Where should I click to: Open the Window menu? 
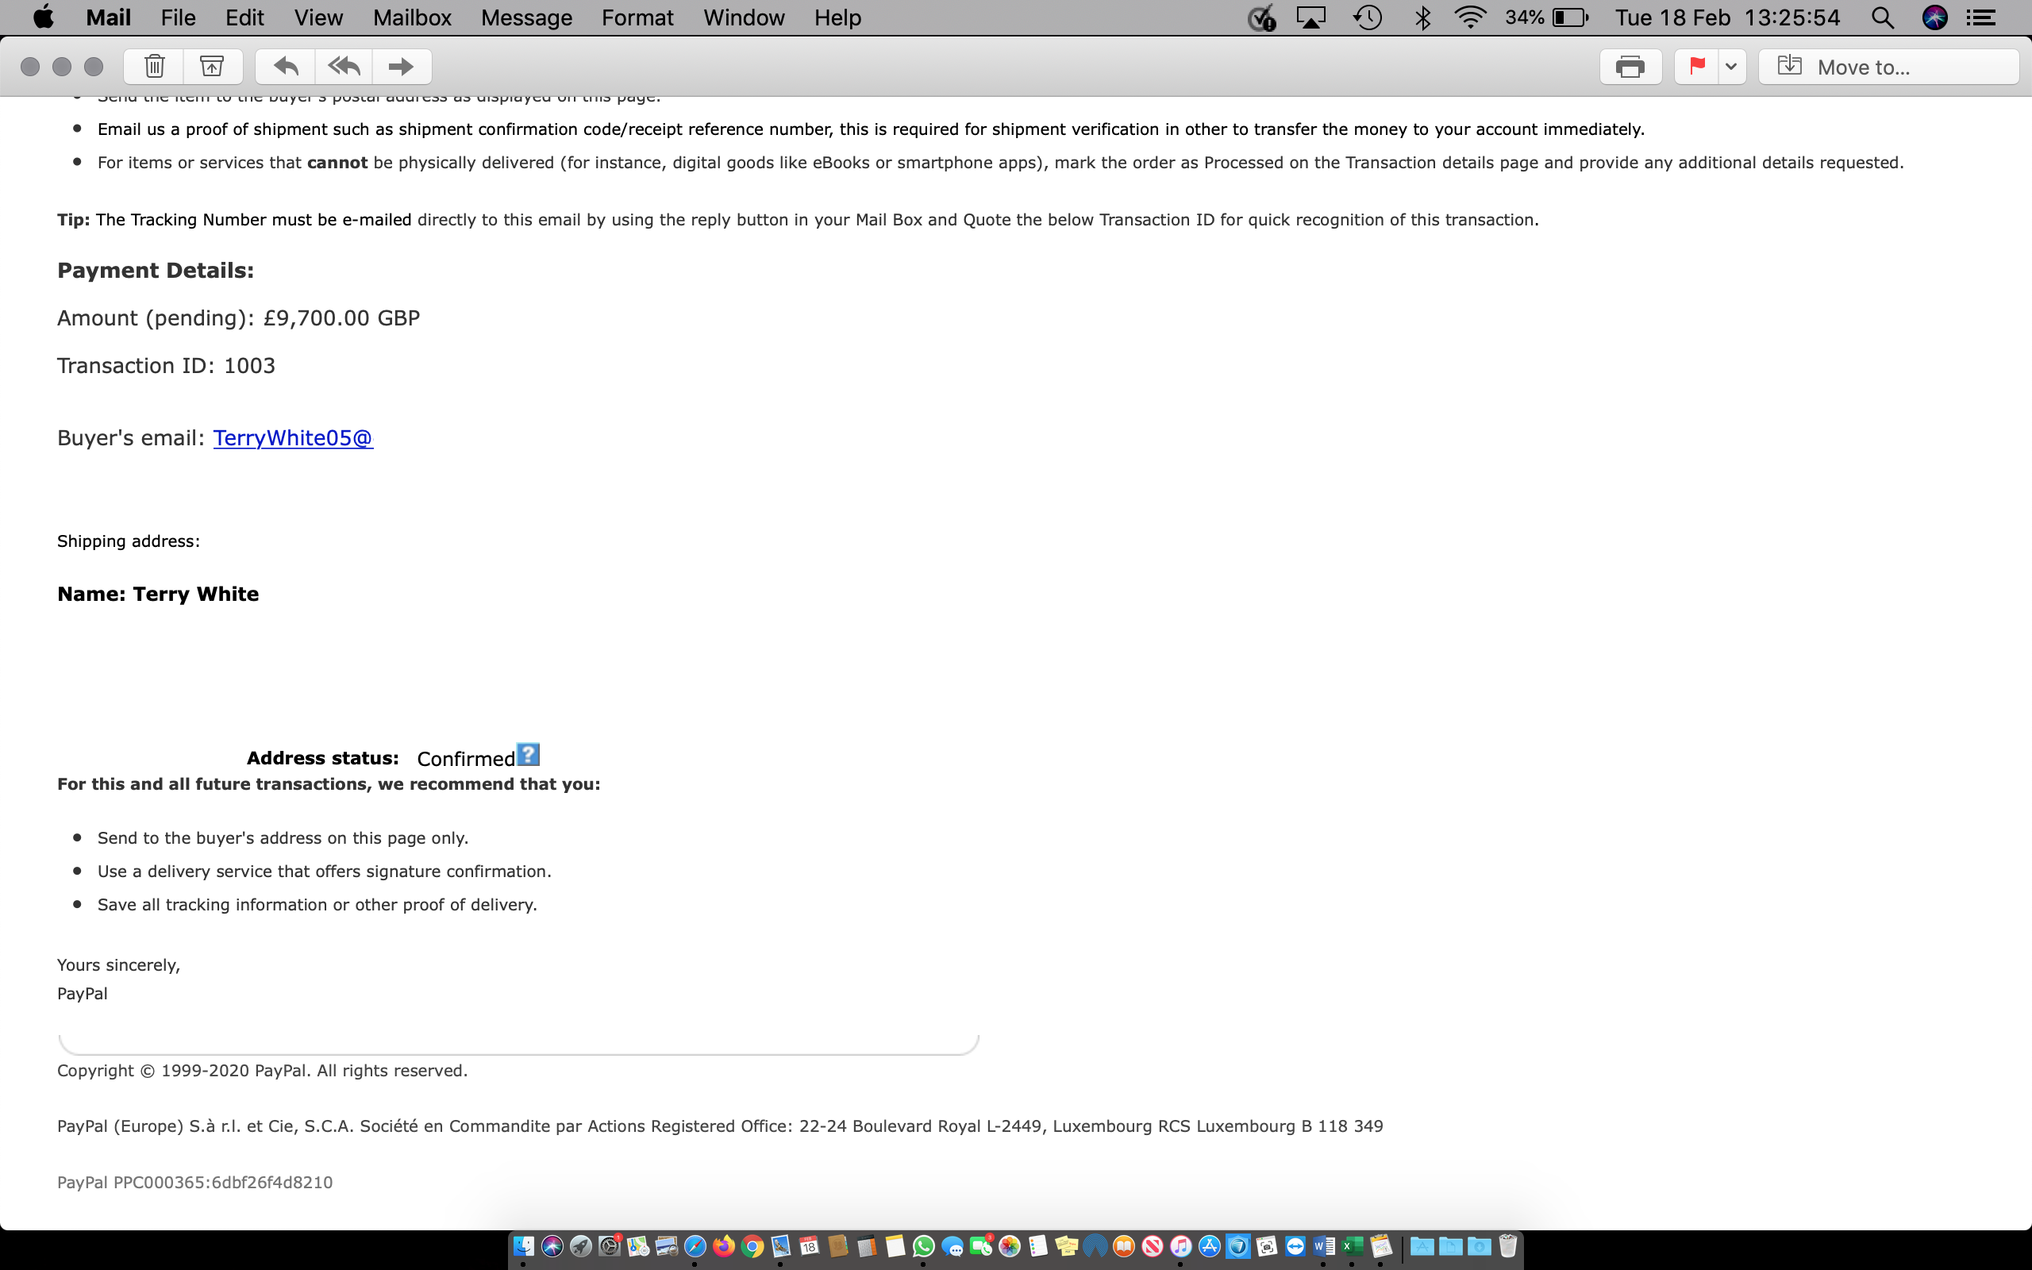click(x=744, y=17)
